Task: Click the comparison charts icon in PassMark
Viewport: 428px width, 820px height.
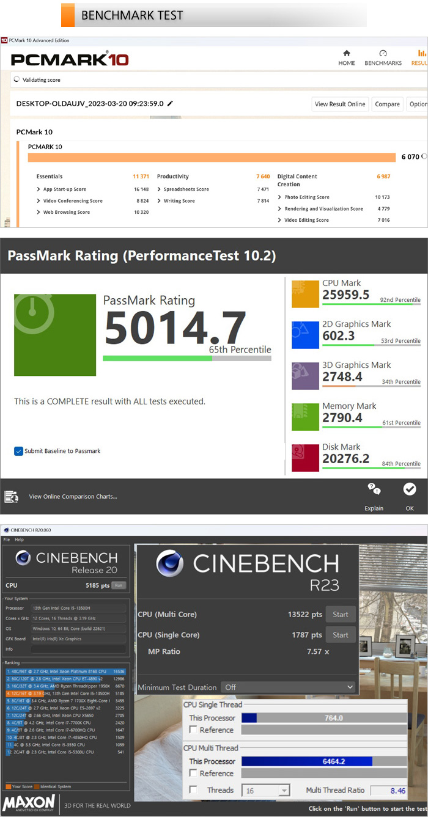Action: pyautogui.click(x=11, y=496)
